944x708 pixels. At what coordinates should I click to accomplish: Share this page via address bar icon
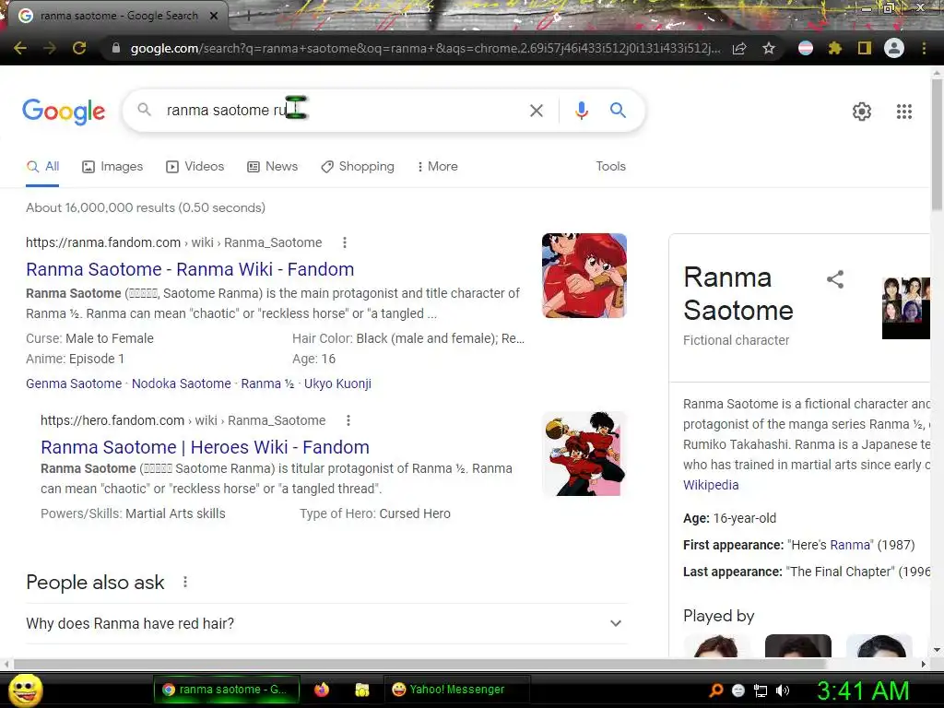coord(739,48)
